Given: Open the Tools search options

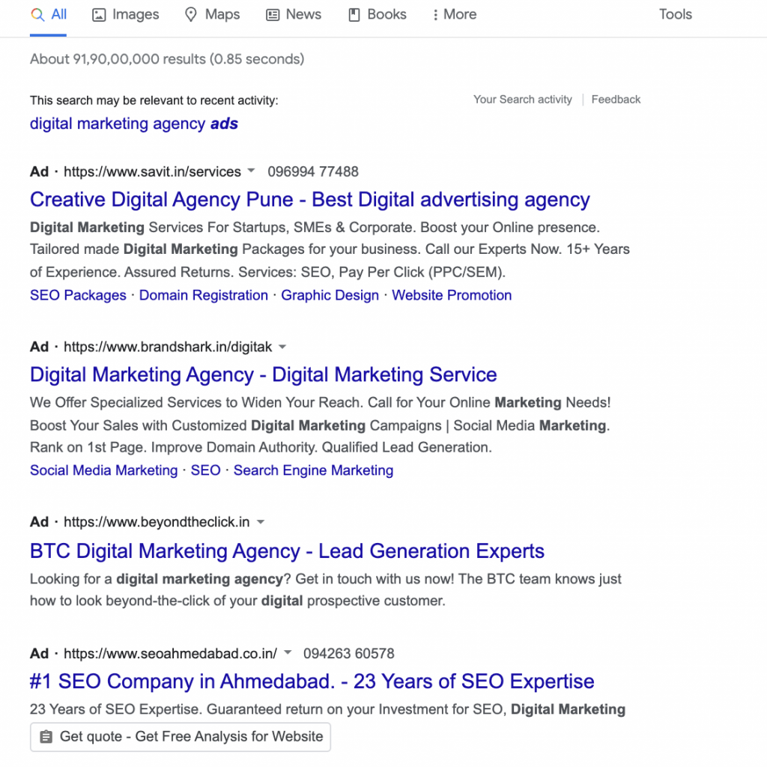Looking at the screenshot, I should pyautogui.click(x=675, y=14).
